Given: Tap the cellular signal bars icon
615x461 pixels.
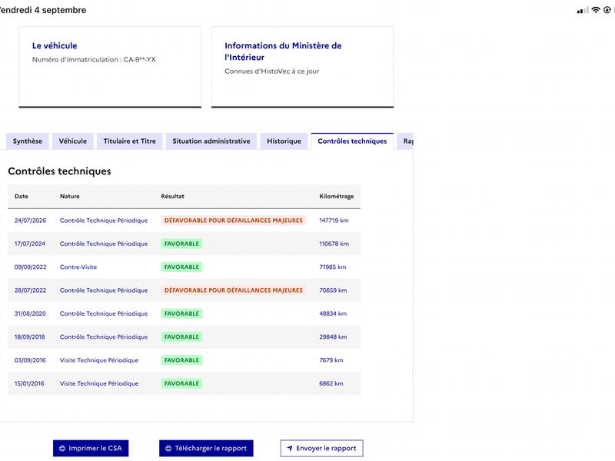Looking at the screenshot, I should (x=583, y=10).
